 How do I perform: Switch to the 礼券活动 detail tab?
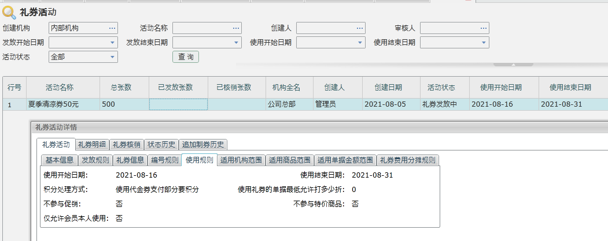(x=56, y=145)
